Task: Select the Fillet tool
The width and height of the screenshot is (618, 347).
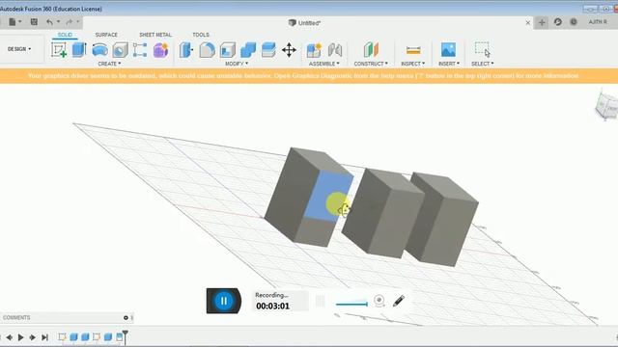Action: click(207, 50)
